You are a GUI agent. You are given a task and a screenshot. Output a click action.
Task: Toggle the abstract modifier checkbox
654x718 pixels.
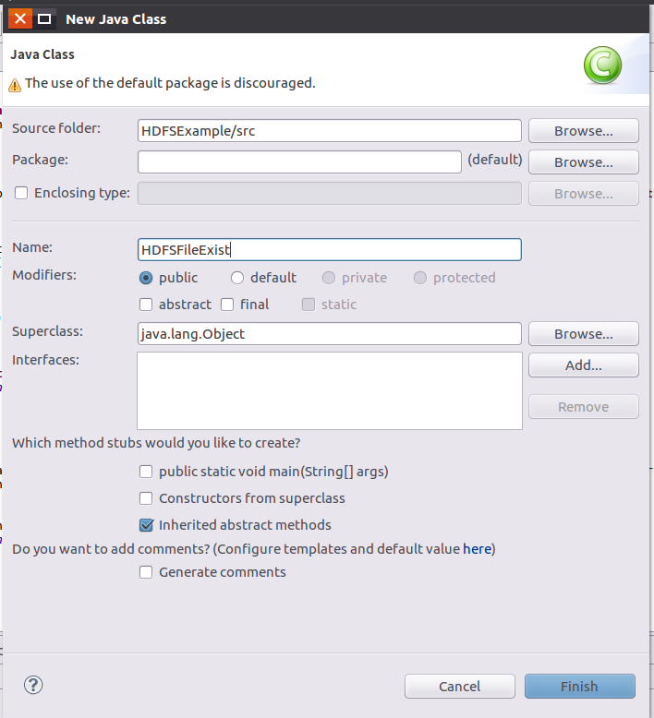point(146,305)
